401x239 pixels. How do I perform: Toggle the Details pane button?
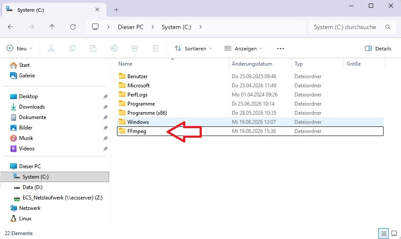[378, 49]
